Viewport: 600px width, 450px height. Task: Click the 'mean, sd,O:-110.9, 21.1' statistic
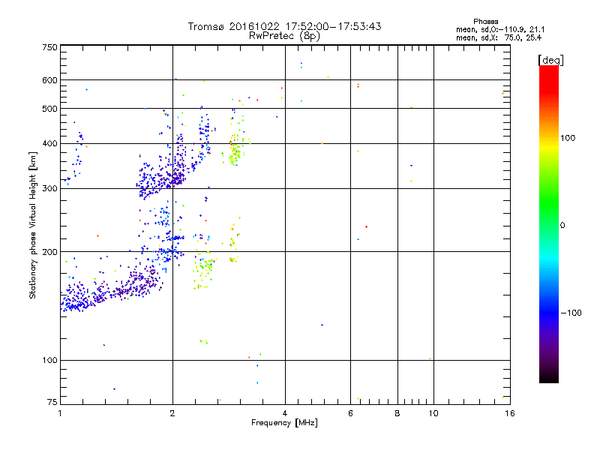pyautogui.click(x=500, y=29)
